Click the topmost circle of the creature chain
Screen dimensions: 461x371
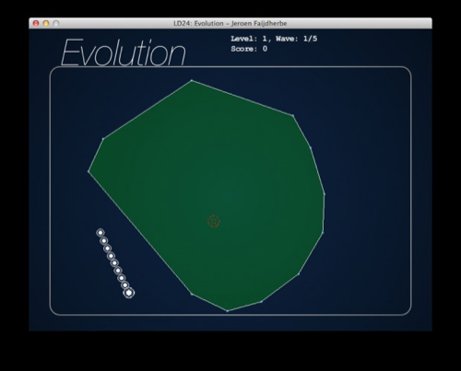pos(100,233)
